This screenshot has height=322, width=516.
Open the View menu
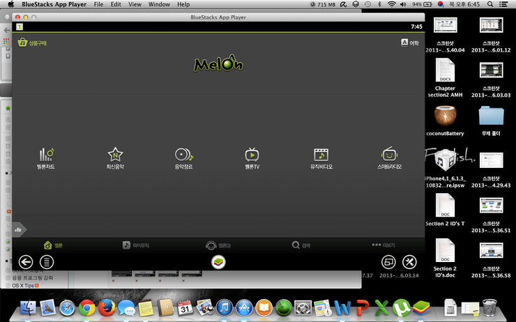pos(135,4)
